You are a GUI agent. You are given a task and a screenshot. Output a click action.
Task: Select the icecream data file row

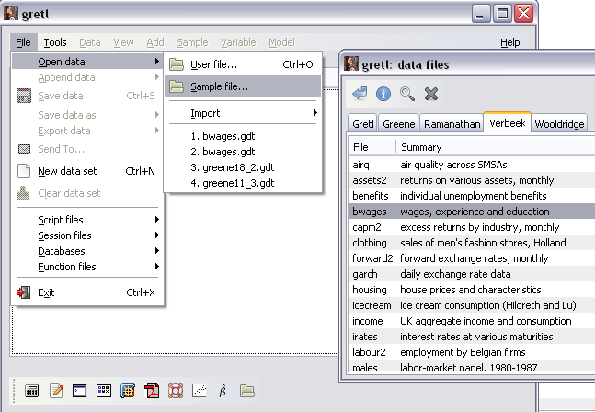coord(472,305)
